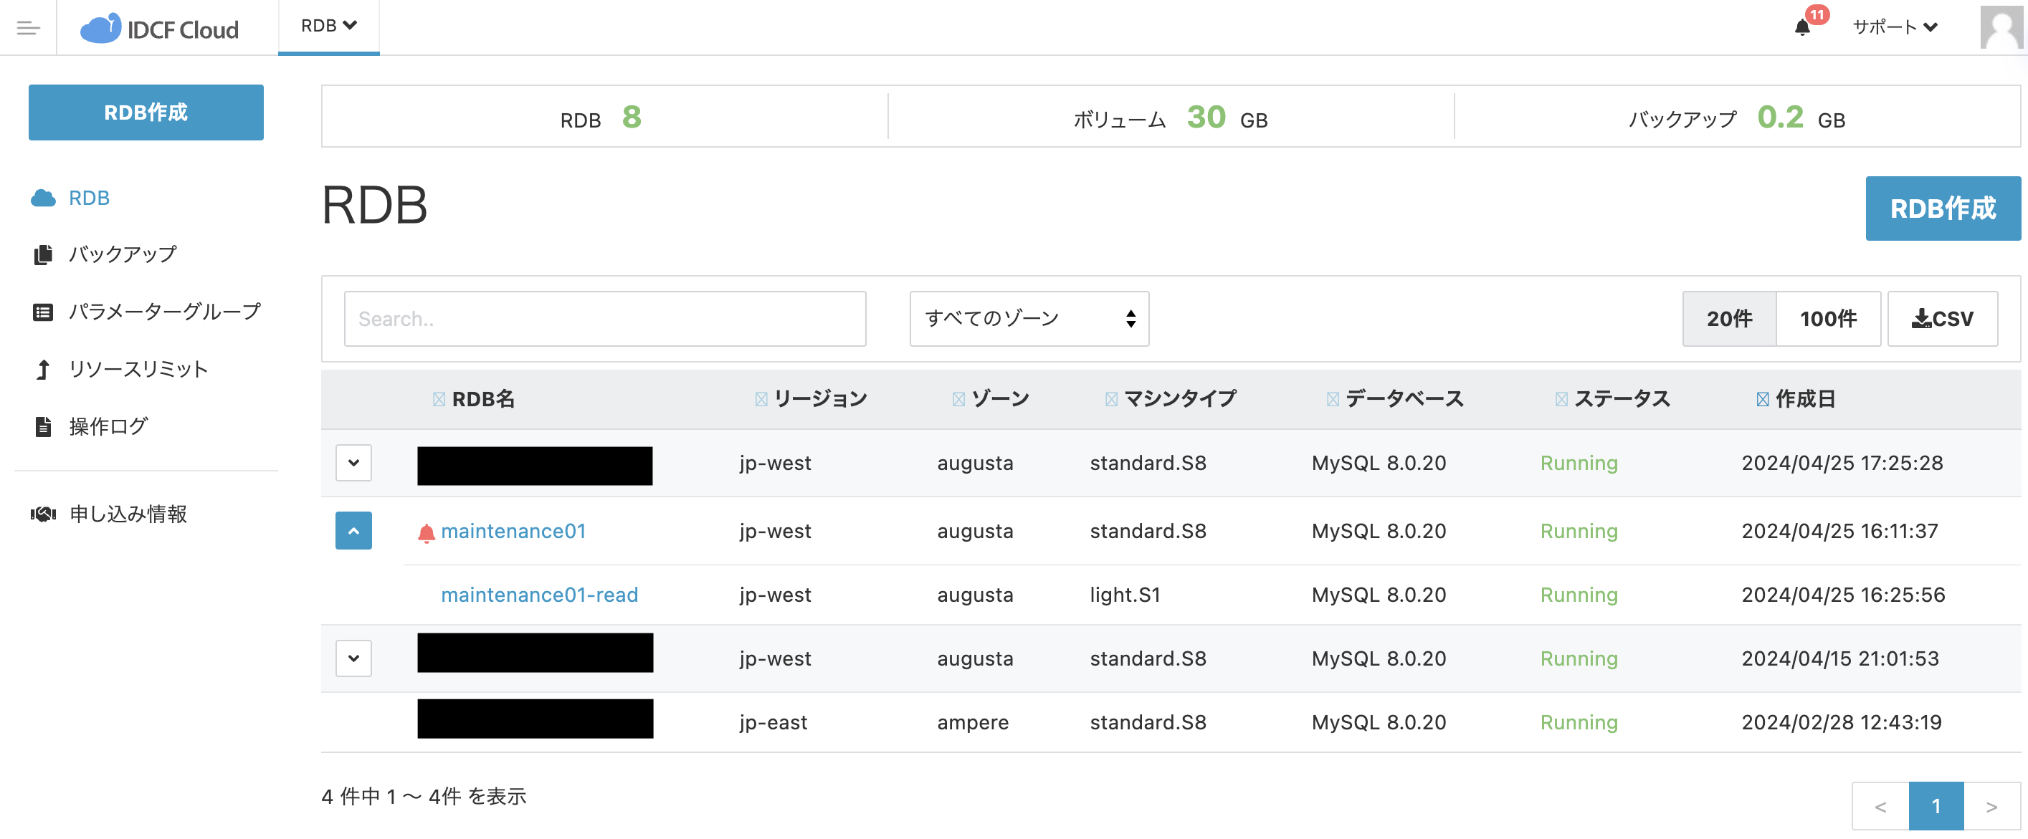This screenshot has height=839, width=2028.
Task: Show 20 items per page
Action: point(1729,319)
